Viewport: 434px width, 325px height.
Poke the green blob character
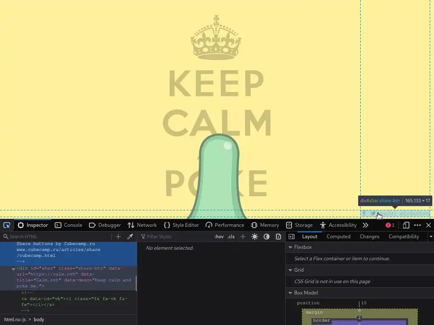[x=218, y=177]
